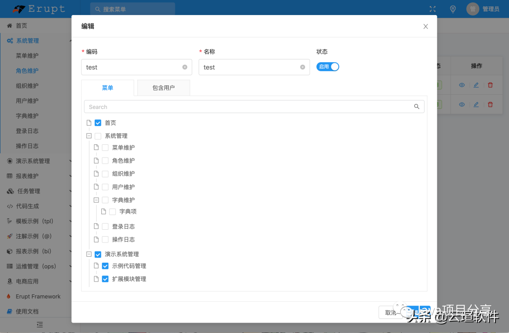Viewport: 509px width, 333px height.
Task: Switch to the 包含用户 tab
Action: click(x=163, y=88)
